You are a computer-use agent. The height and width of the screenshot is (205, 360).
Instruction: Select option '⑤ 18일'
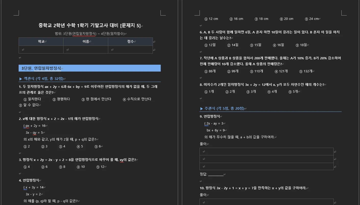pos(301,45)
